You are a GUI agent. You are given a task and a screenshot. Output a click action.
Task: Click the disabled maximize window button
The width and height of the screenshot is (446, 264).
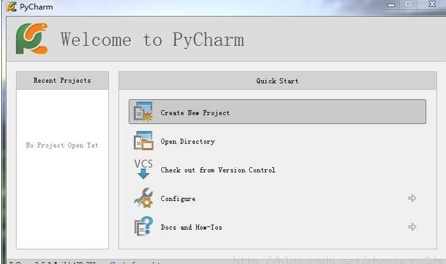pyautogui.click(x=408, y=4)
